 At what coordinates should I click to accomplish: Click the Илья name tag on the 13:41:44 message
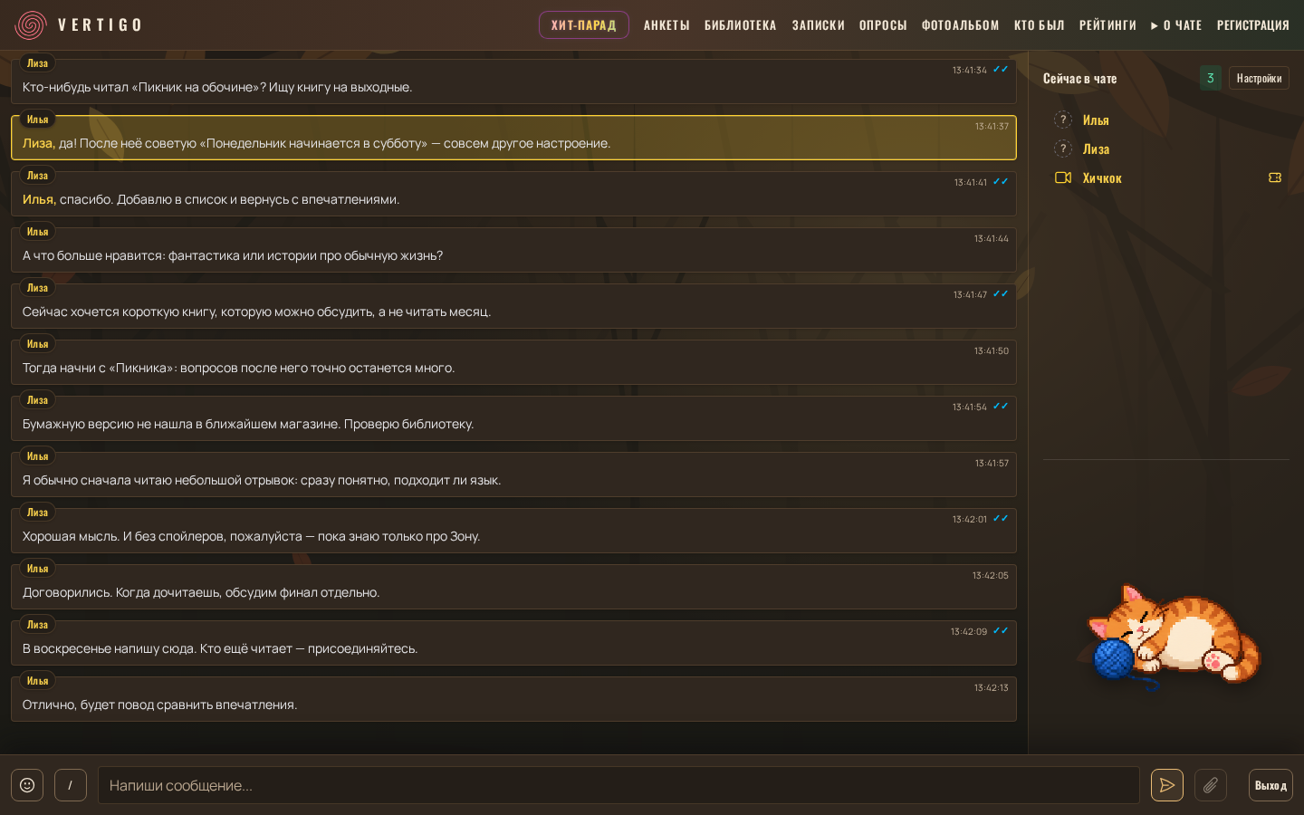[37, 232]
